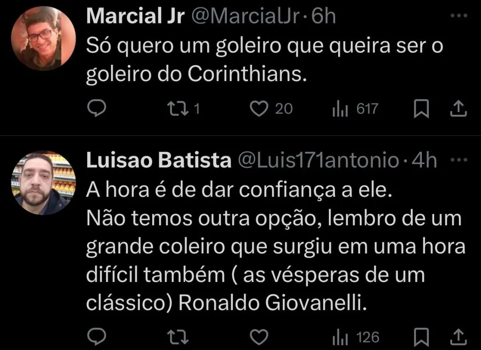Reply to Luisao Batista's tweet
This screenshot has width=481, height=350.
pos(98,336)
